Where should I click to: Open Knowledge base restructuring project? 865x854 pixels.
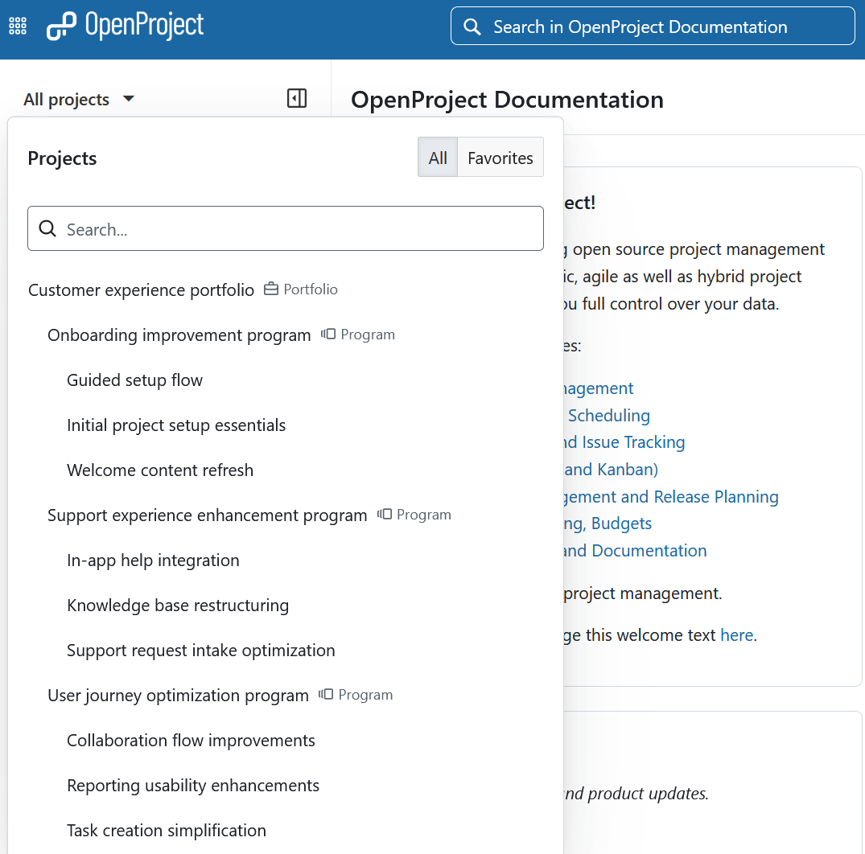(x=177, y=606)
